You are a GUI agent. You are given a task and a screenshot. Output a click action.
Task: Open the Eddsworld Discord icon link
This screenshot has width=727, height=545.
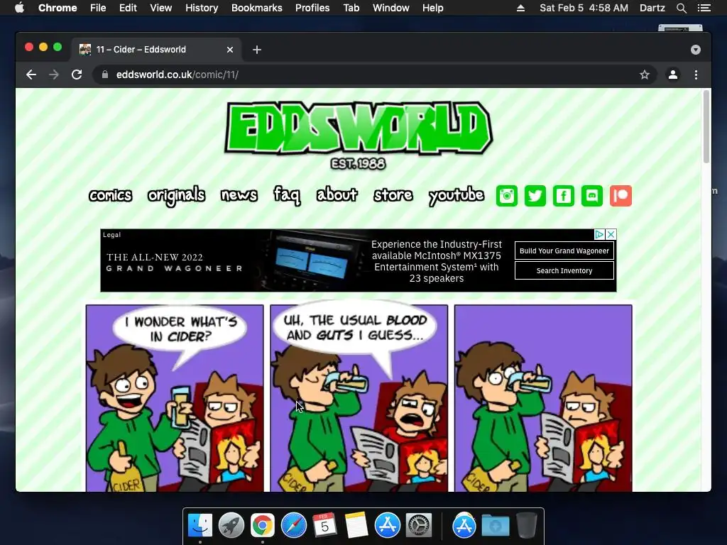pyautogui.click(x=592, y=196)
